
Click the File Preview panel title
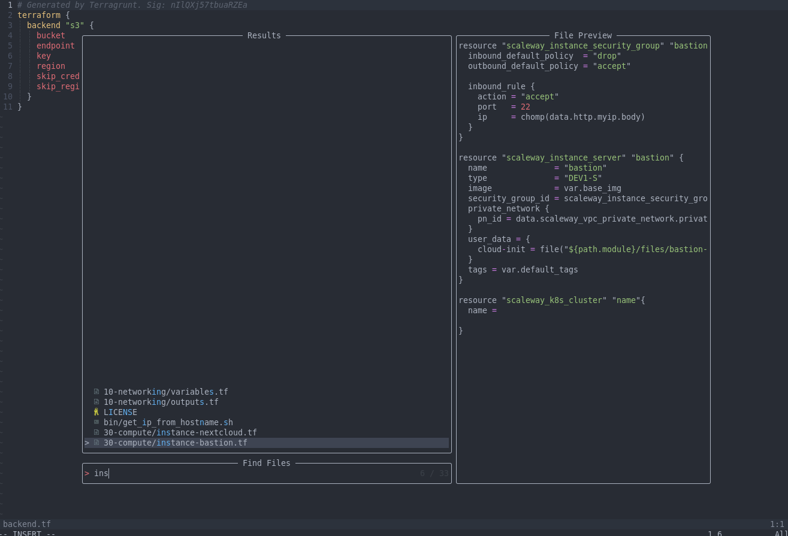coord(582,35)
